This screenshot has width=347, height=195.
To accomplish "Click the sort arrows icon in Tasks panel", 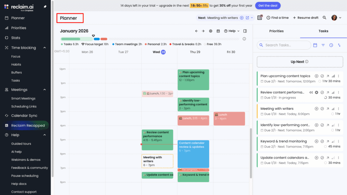I will coord(339,45).
